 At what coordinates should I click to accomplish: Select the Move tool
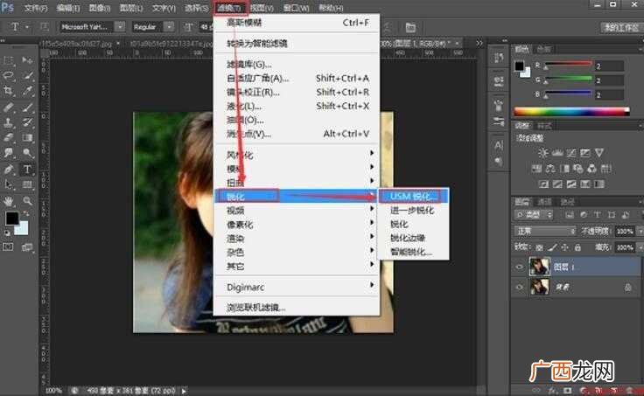click(x=27, y=60)
